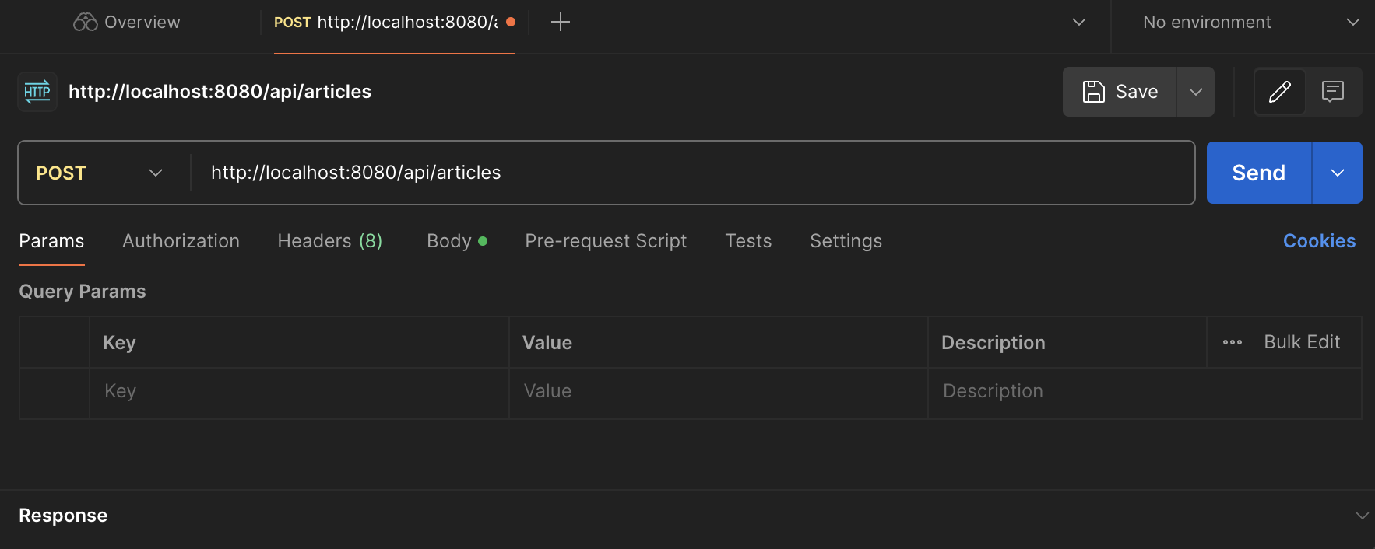Open a new request tab with plus icon
The width and height of the screenshot is (1375, 549).
click(561, 23)
